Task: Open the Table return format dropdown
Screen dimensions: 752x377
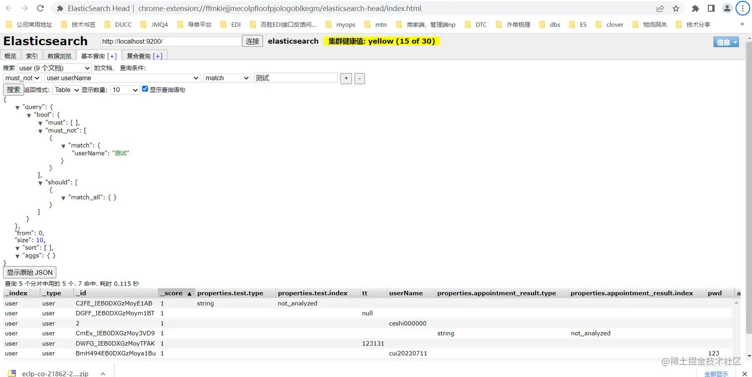Action: click(67, 90)
